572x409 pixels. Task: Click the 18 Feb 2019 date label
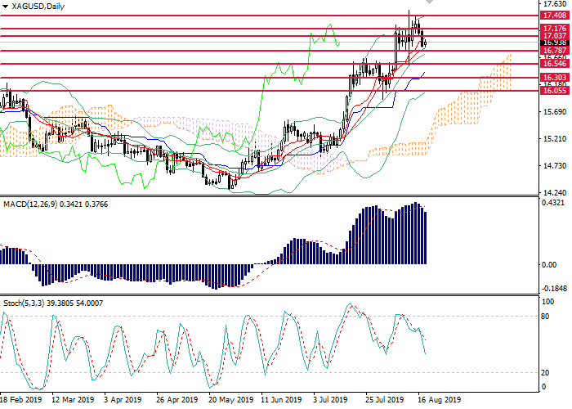coord(20,401)
